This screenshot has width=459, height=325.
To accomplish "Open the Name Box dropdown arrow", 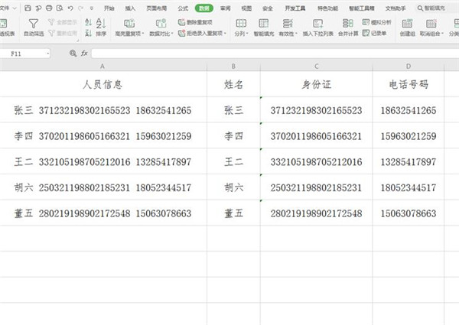I will [x=47, y=54].
